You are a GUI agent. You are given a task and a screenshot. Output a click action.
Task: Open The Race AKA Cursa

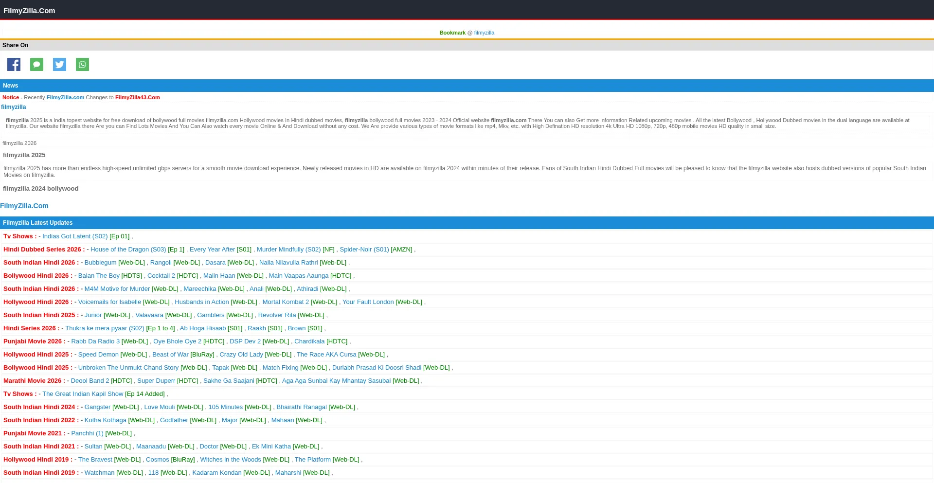pos(326,355)
